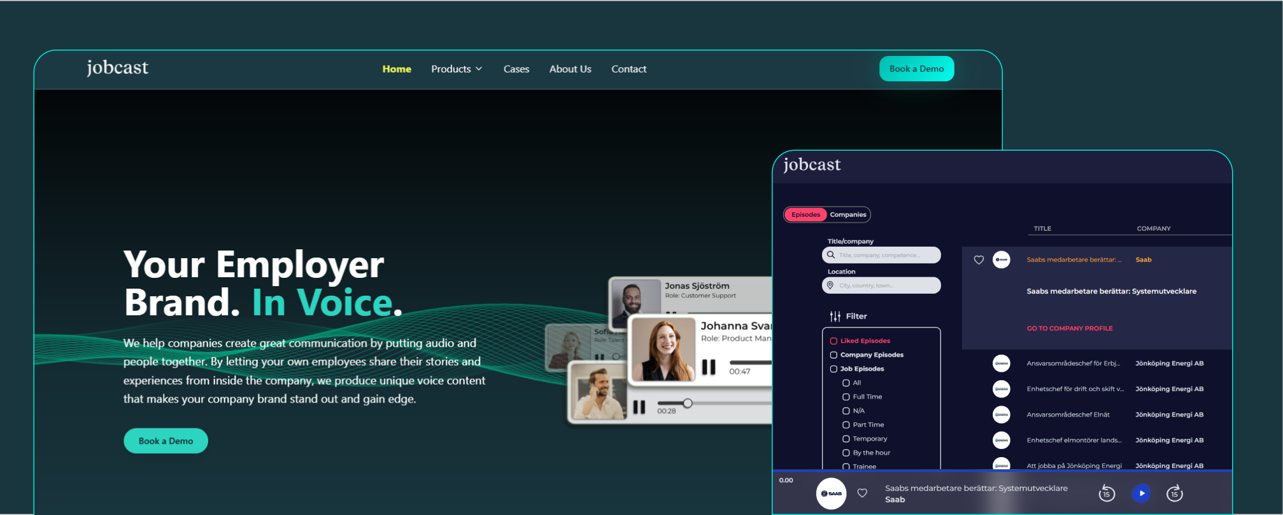Open Ansvarsområdeschef för Erbj... episode

[1074, 363]
